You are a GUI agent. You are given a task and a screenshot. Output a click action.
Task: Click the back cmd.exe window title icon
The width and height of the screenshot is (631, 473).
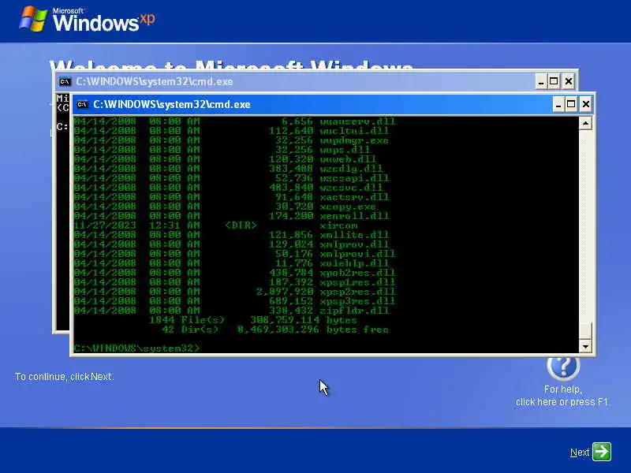(x=65, y=82)
